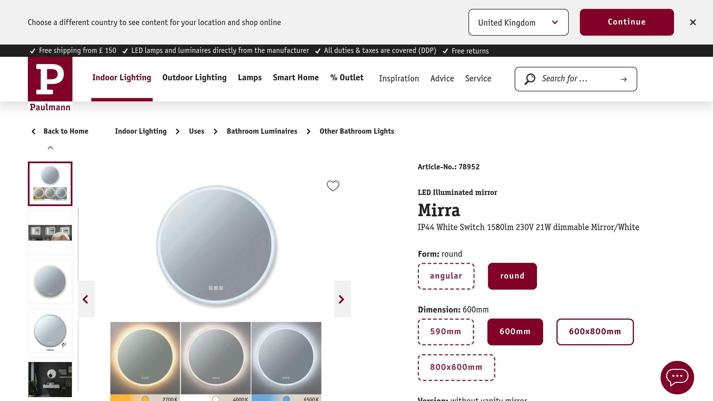Viewport: 713px width, 401px height.
Task: Switch to the Smart Home section
Action: (296, 78)
